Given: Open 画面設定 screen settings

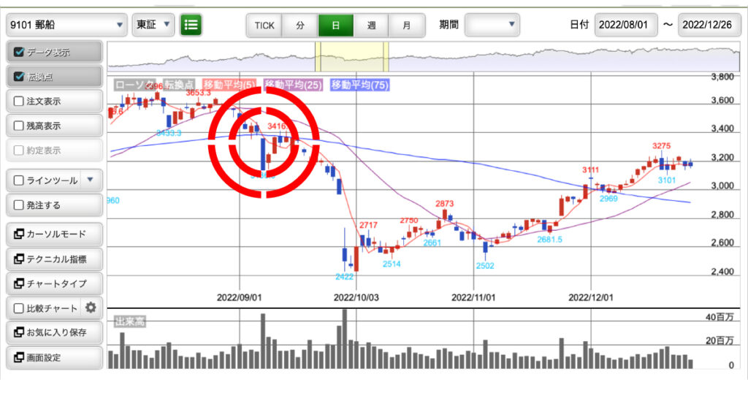Looking at the screenshot, I should click(x=54, y=357).
